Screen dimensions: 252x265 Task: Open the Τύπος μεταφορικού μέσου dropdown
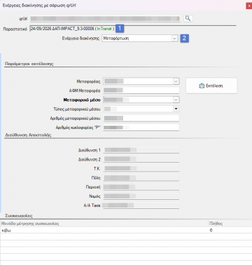click(x=176, y=109)
